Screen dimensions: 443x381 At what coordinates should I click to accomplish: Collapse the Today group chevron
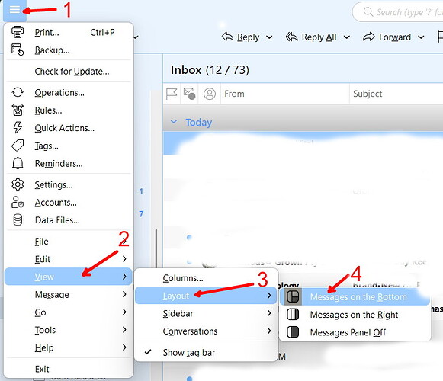click(174, 122)
